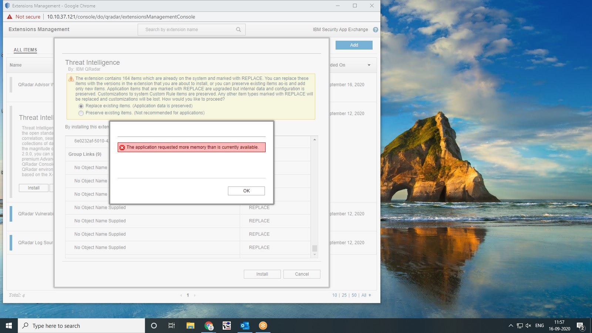
Task: Open Outlook from the taskbar
Action: click(245, 326)
